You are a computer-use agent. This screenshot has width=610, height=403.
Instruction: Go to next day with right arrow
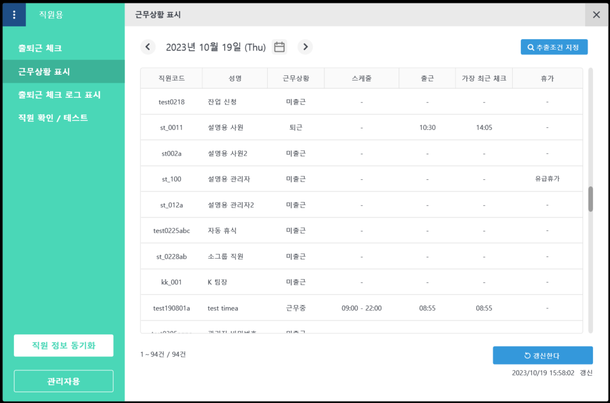coord(305,47)
